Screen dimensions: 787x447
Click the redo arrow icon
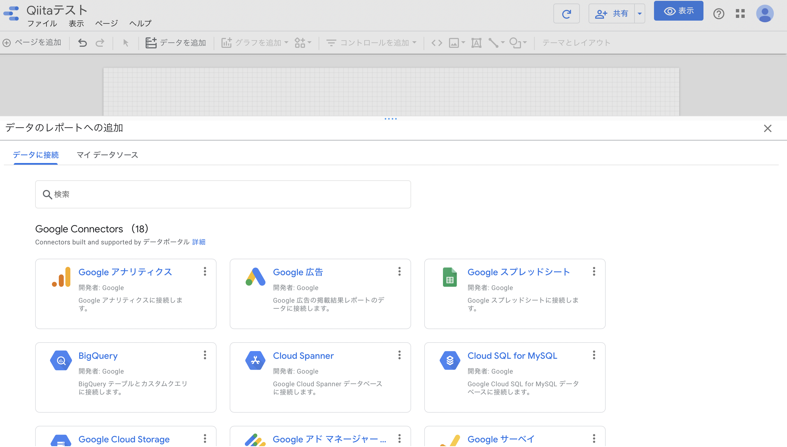pos(100,43)
